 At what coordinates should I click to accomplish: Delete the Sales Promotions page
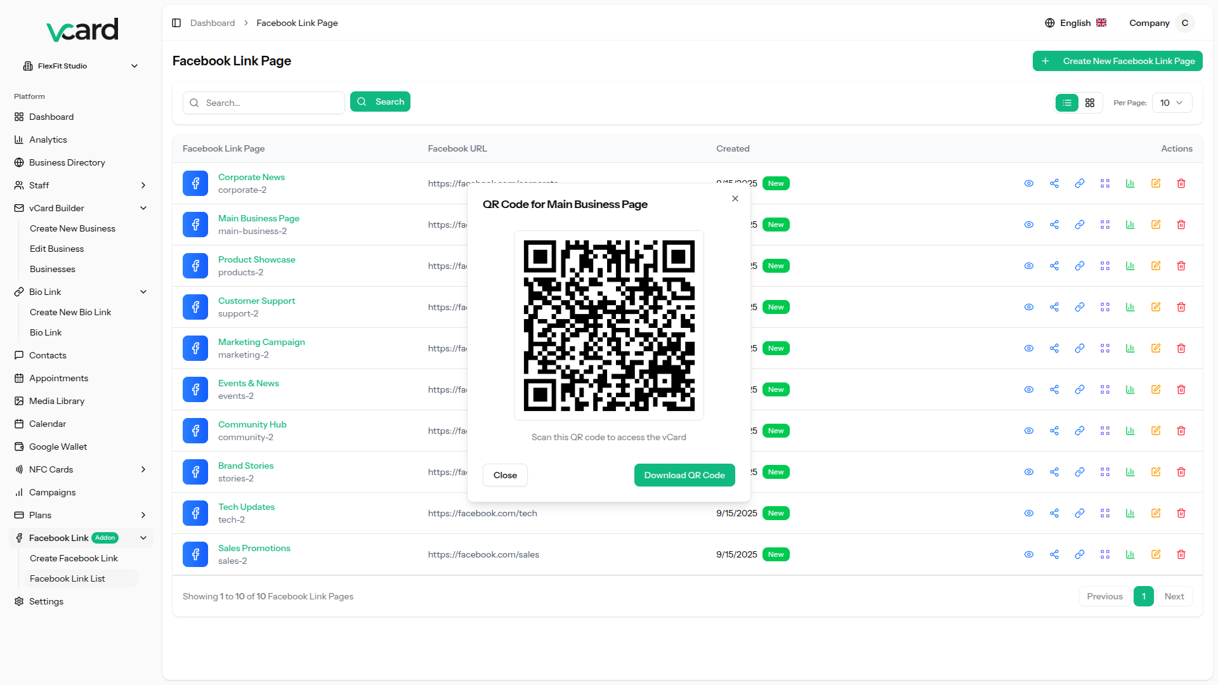1181,554
